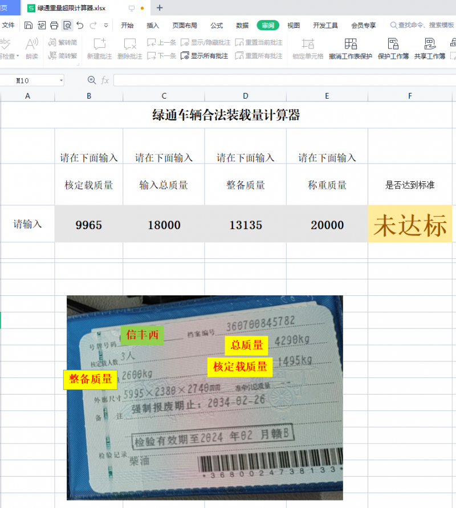Click the 朗读 (read aloud) button
The image size is (456, 508).
point(32,48)
